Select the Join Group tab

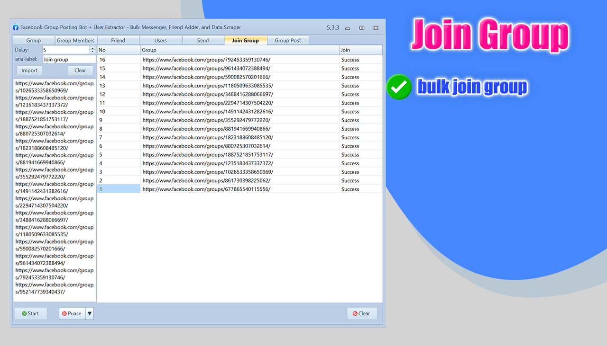245,40
